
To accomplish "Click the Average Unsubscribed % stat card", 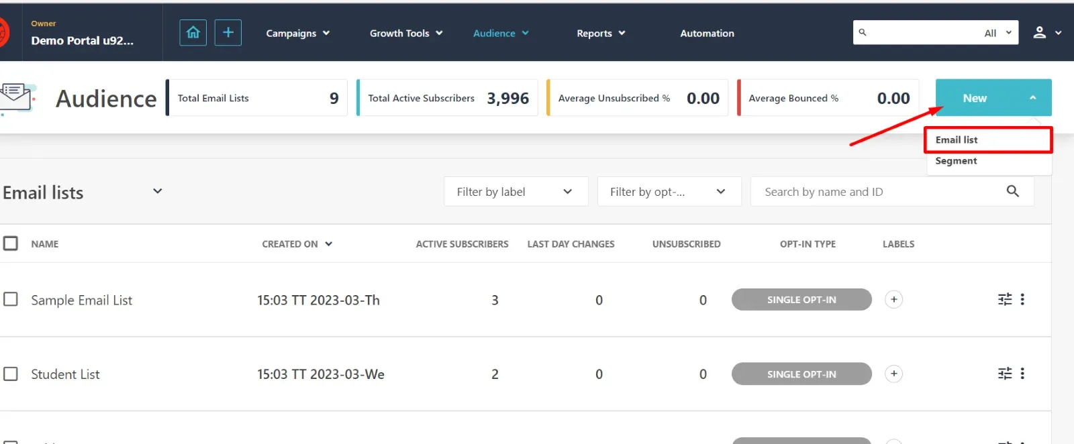I will tap(638, 98).
